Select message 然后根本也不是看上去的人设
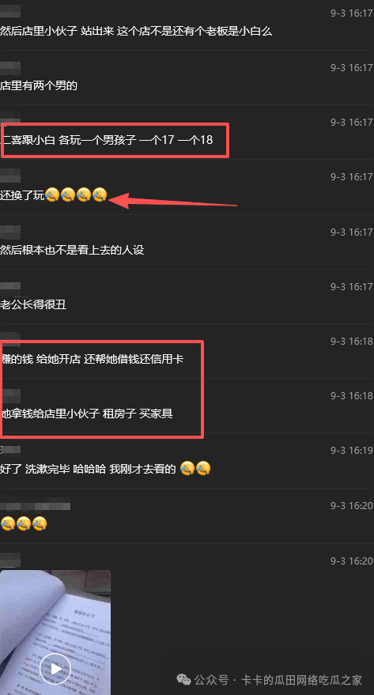This screenshot has height=695, width=374. [72, 250]
